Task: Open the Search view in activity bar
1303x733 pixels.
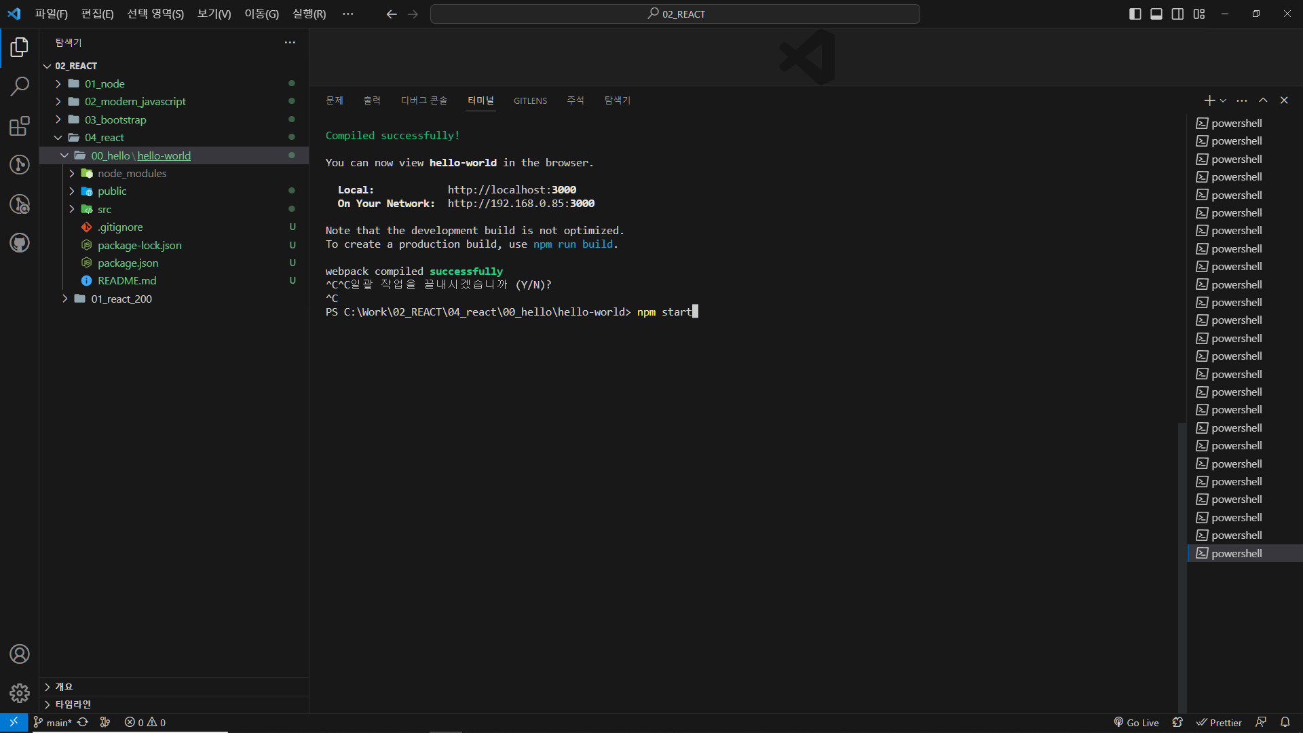Action: point(20,86)
